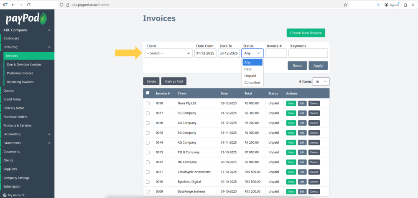Open the Client select dropdown

click(169, 53)
